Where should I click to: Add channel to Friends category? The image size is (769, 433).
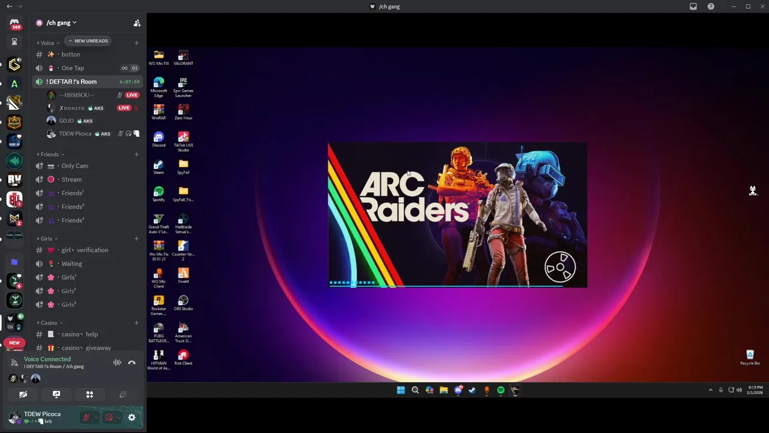click(x=136, y=155)
